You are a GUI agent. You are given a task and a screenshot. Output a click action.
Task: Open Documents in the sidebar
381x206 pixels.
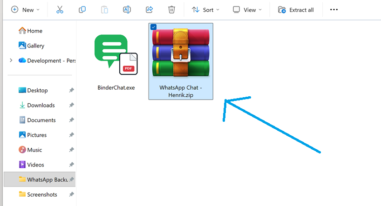pos(37,120)
